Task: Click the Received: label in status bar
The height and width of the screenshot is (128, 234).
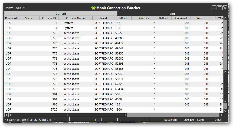Action: (170, 120)
